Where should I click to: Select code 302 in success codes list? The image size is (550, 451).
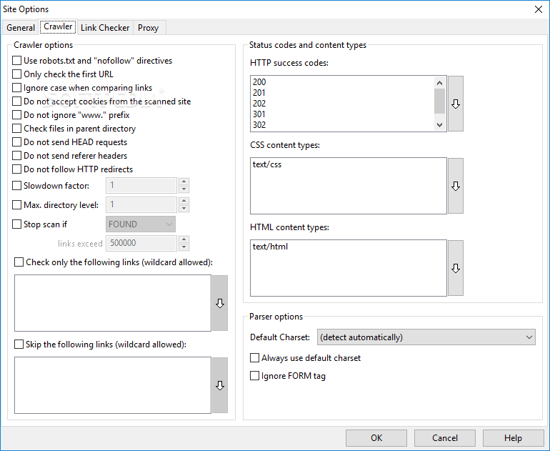click(259, 125)
